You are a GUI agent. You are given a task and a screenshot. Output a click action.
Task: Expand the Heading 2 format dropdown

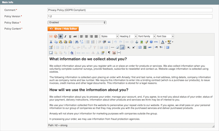(128, 36)
